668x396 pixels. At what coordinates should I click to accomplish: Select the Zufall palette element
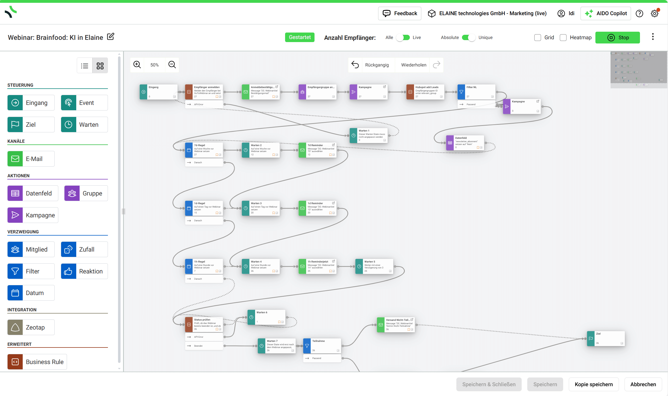[x=84, y=249]
